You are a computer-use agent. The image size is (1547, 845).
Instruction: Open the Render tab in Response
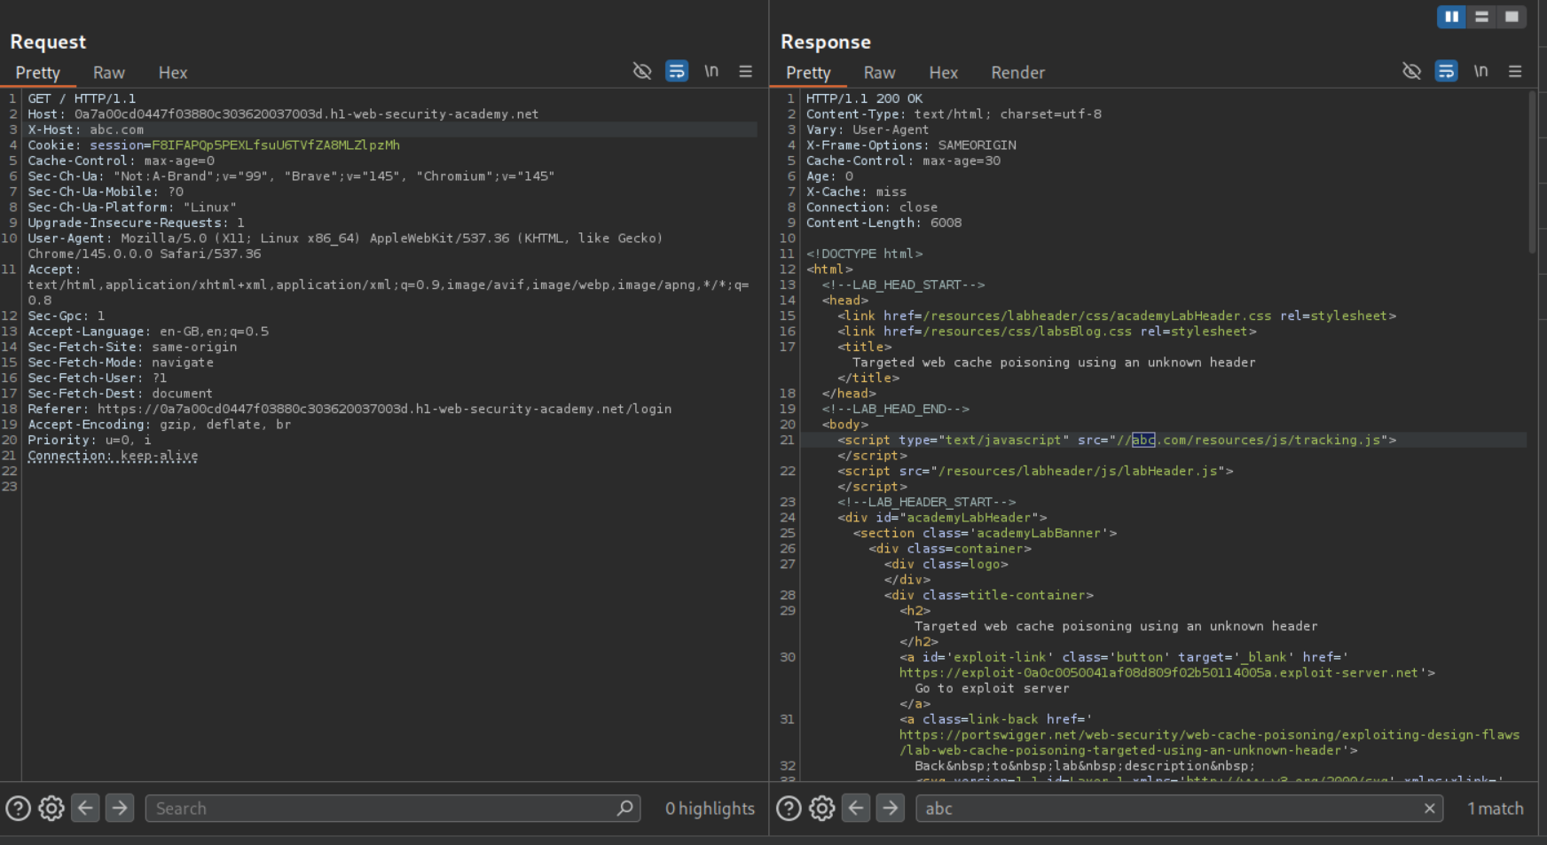coord(1017,73)
